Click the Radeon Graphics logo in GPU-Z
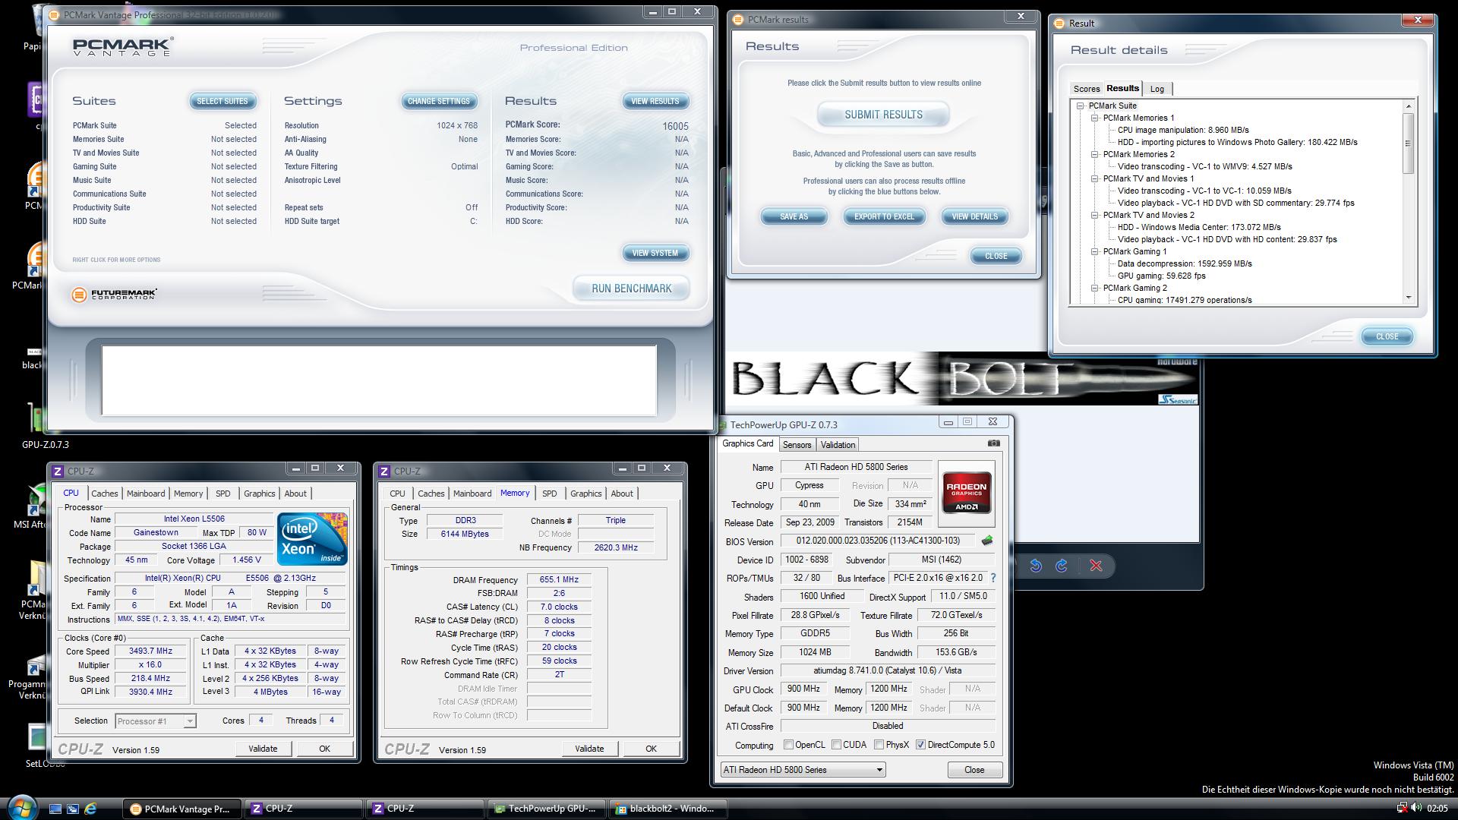1458x820 pixels. [966, 494]
